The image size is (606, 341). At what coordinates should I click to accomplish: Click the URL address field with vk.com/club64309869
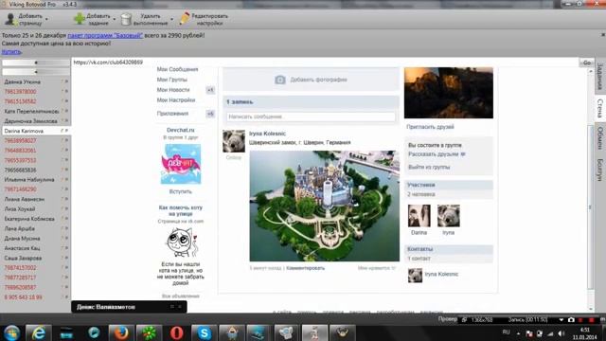click(325, 63)
